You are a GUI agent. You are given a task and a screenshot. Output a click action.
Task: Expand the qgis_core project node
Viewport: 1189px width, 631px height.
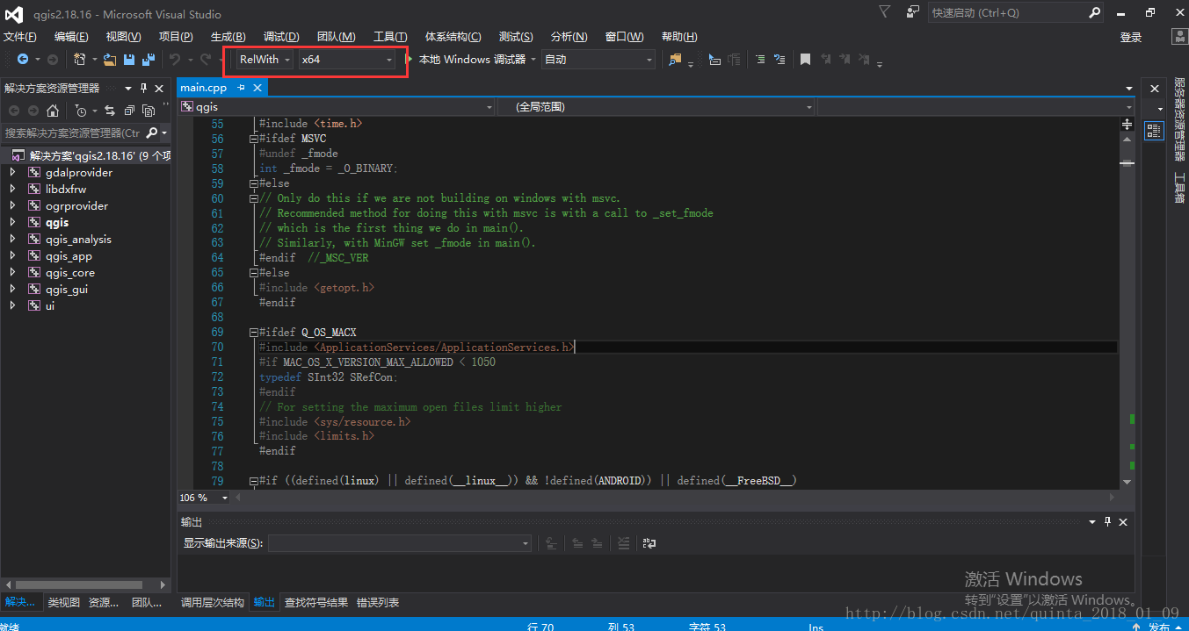pyautogui.click(x=12, y=272)
